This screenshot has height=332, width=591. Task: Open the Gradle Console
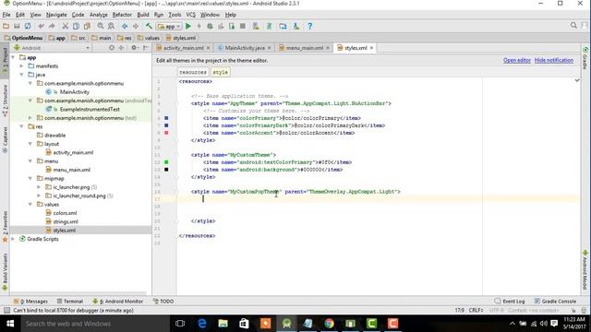click(555, 302)
